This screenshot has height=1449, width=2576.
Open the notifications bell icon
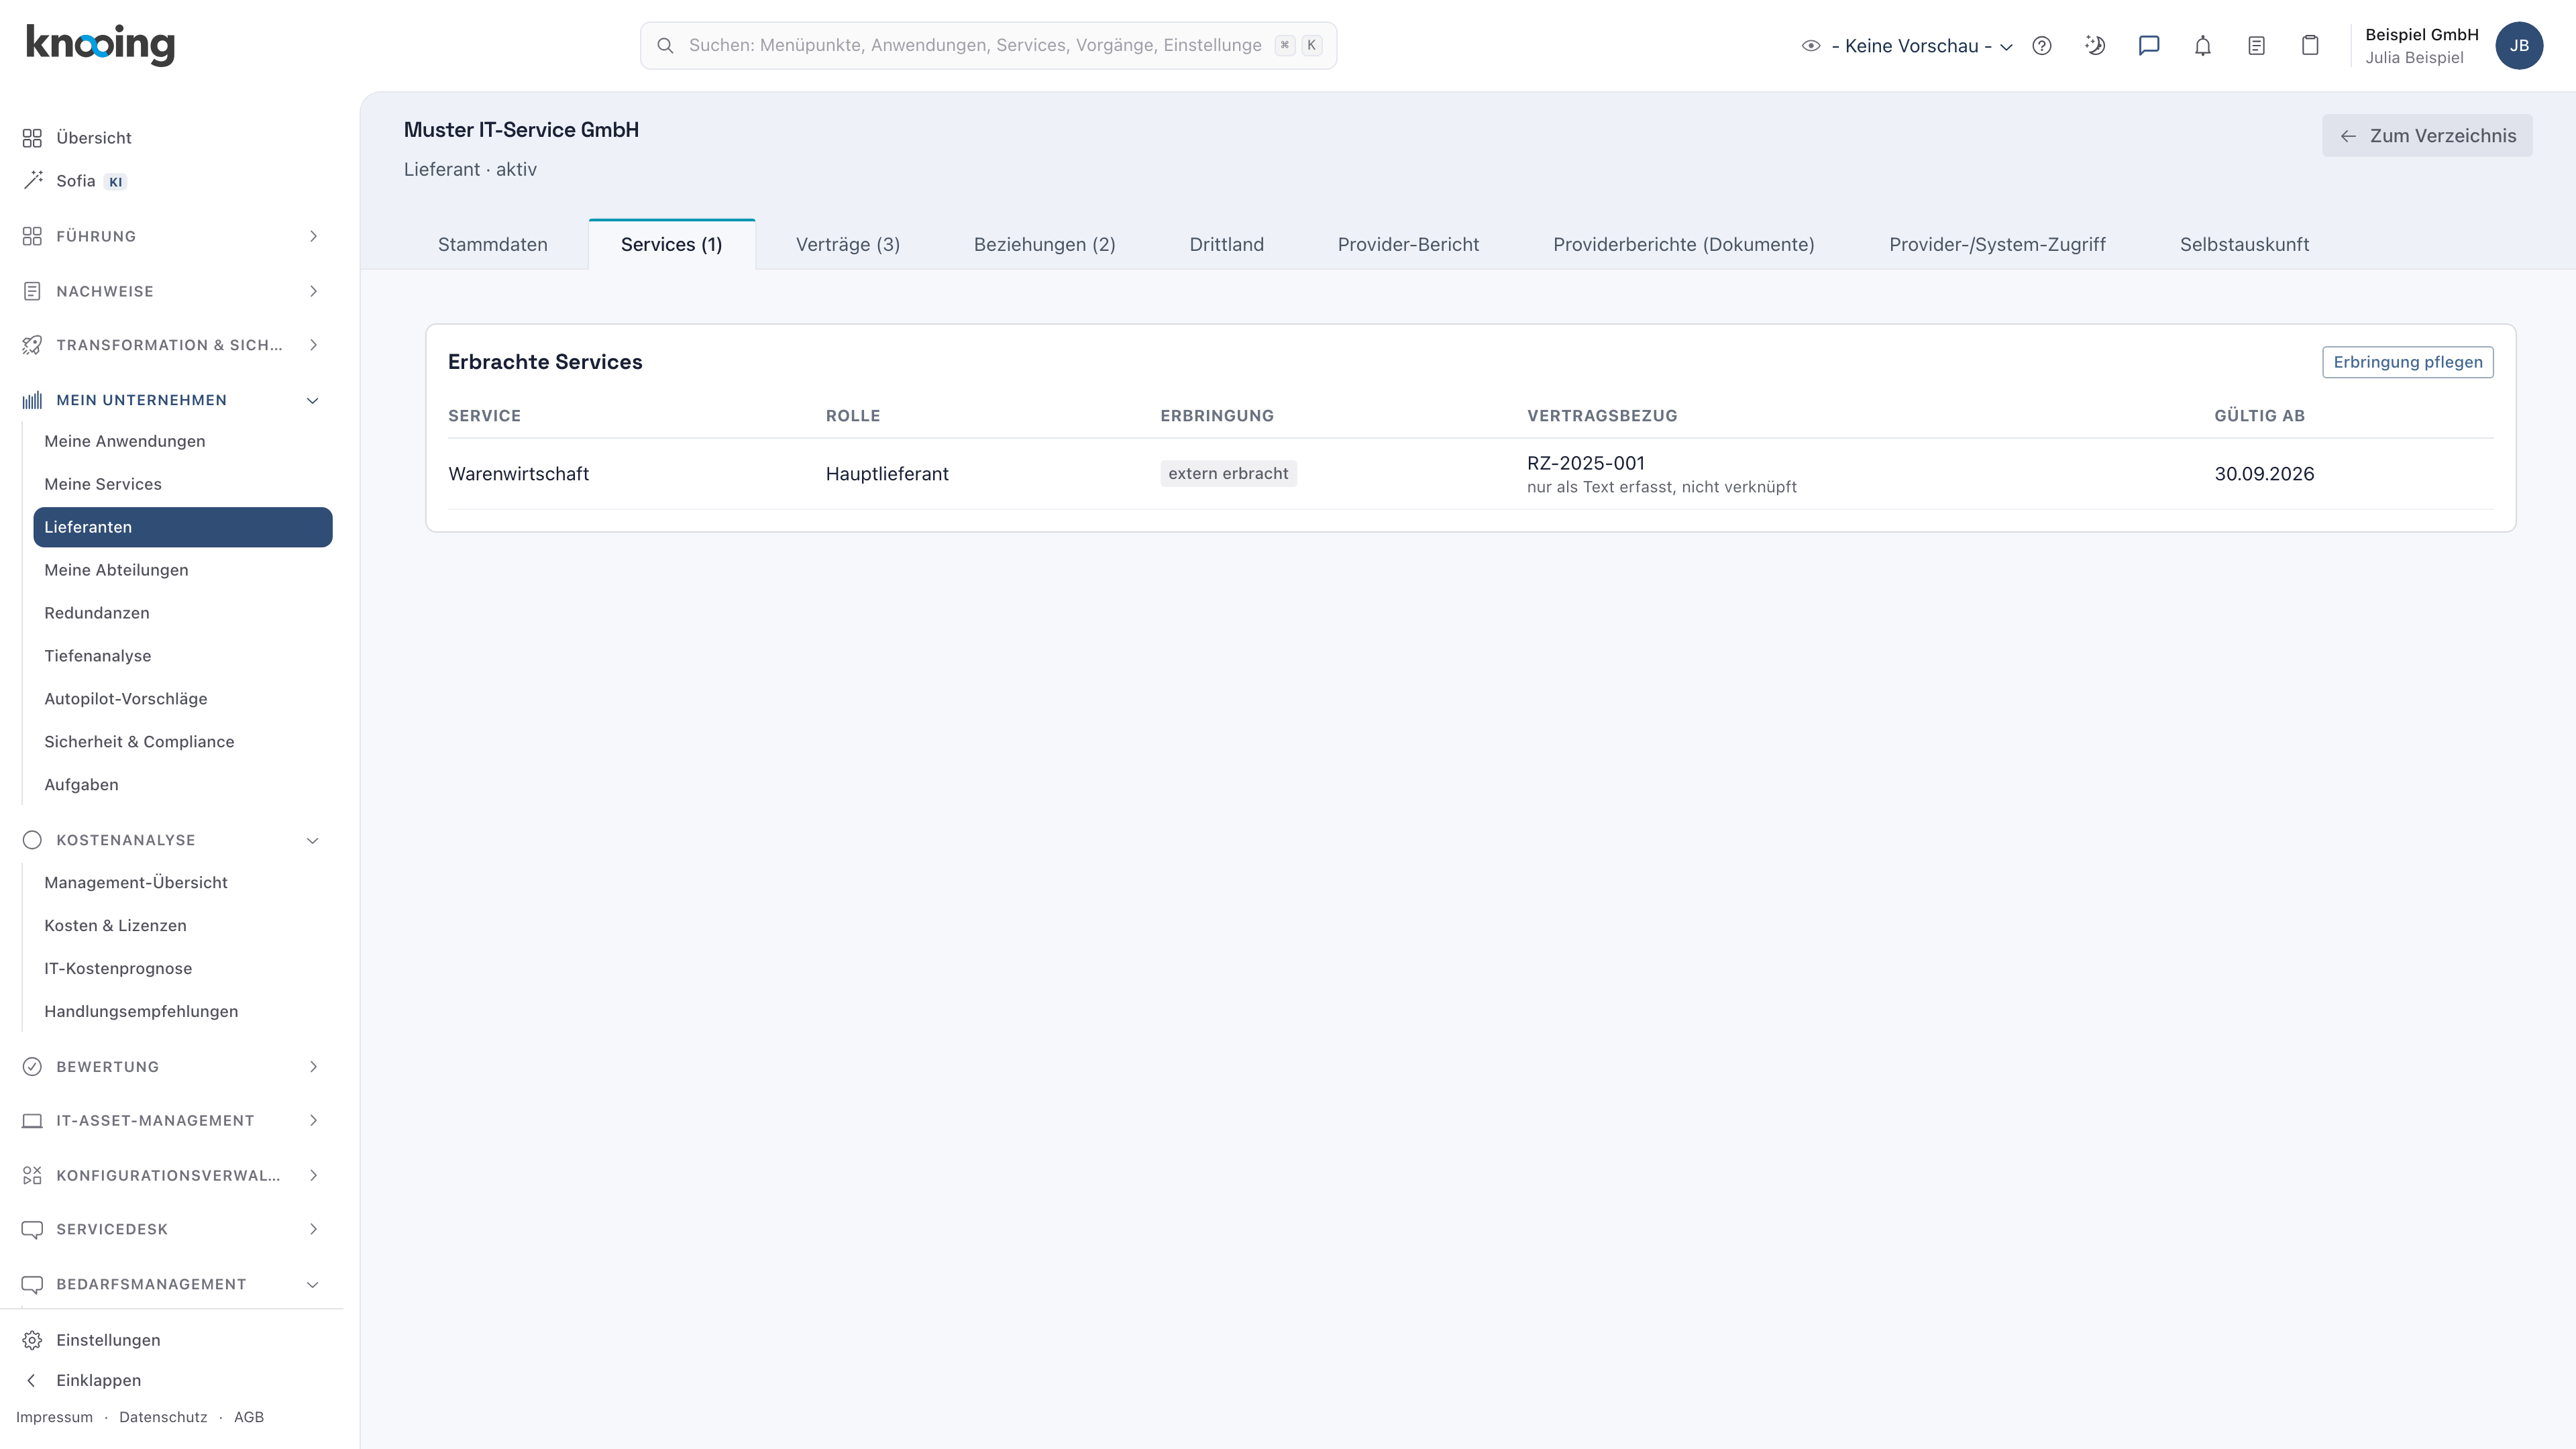pyautogui.click(x=2203, y=46)
